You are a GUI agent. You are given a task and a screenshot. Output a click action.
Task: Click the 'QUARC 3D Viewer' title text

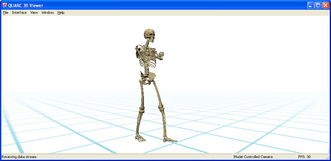pyautogui.click(x=25, y=6)
